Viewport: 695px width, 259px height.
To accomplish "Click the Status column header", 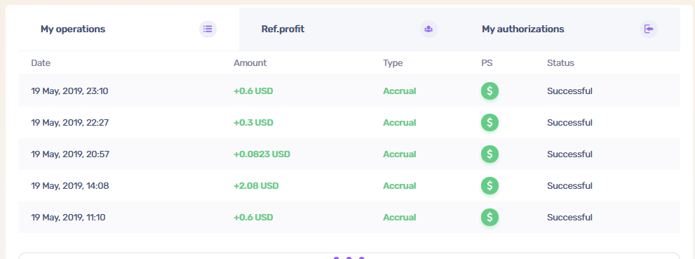I will (x=560, y=63).
